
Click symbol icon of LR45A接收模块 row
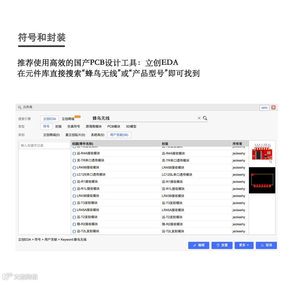click(74, 210)
